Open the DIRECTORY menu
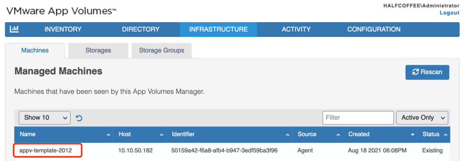The height and width of the screenshot is (161, 468). [x=140, y=29]
